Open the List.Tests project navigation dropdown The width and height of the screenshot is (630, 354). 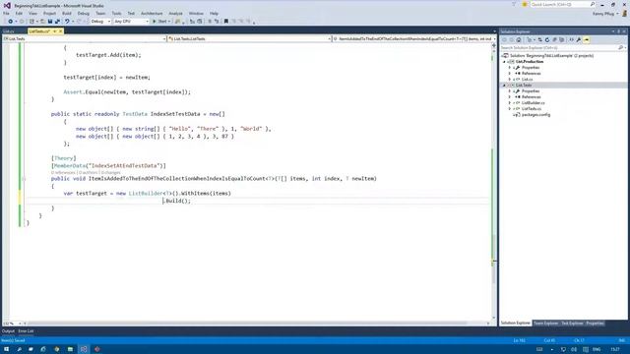click(x=85, y=39)
